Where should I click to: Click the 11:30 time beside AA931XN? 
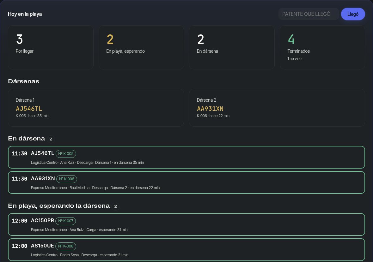pos(20,179)
